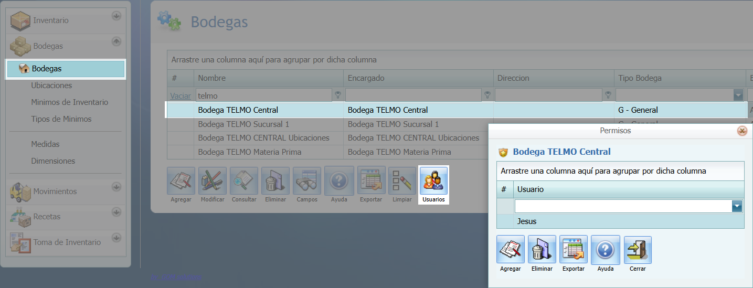Click the Limpiar filter icon

[402, 181]
